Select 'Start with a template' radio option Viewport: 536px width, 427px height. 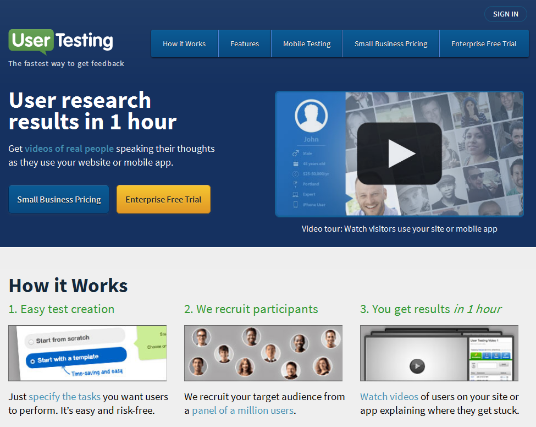(x=32, y=362)
